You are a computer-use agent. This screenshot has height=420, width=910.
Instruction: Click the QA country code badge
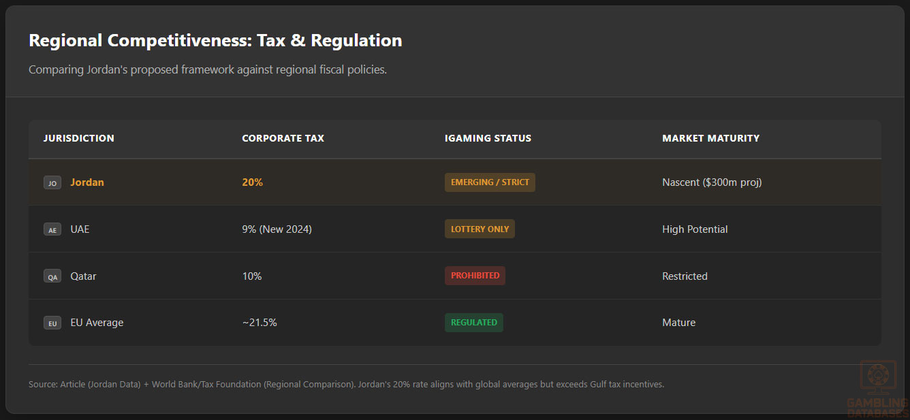pyautogui.click(x=52, y=276)
